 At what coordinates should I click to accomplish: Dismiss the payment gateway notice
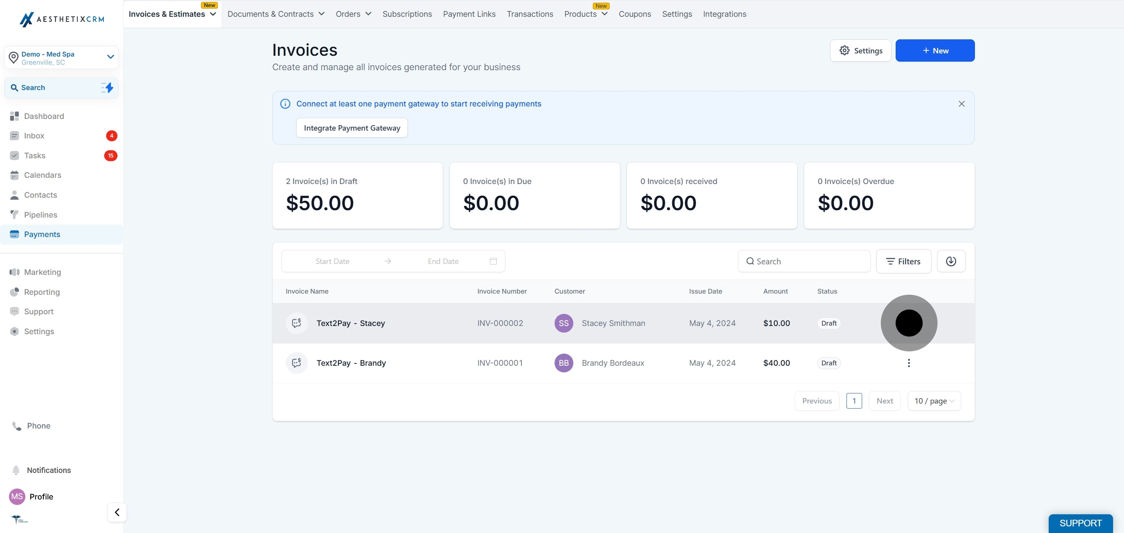pos(961,104)
